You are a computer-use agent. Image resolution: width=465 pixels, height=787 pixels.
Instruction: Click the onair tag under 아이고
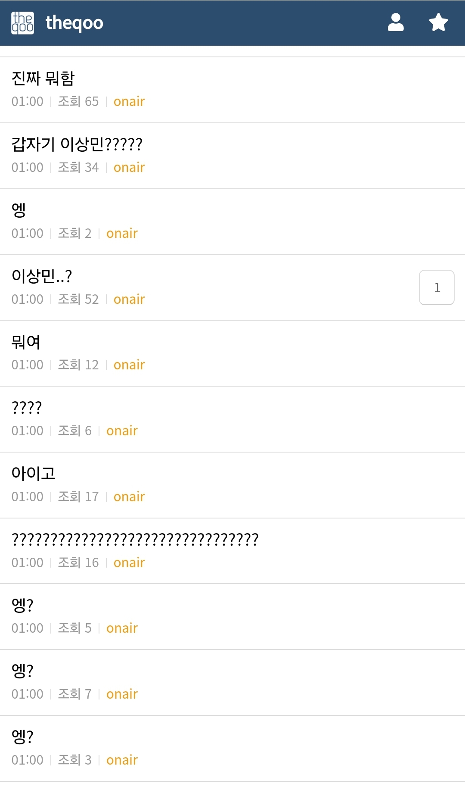click(129, 497)
